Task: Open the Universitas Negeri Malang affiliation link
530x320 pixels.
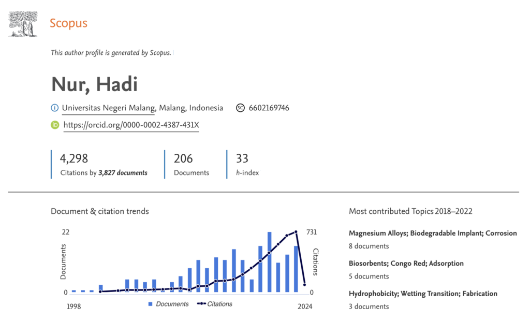Action: [109, 108]
